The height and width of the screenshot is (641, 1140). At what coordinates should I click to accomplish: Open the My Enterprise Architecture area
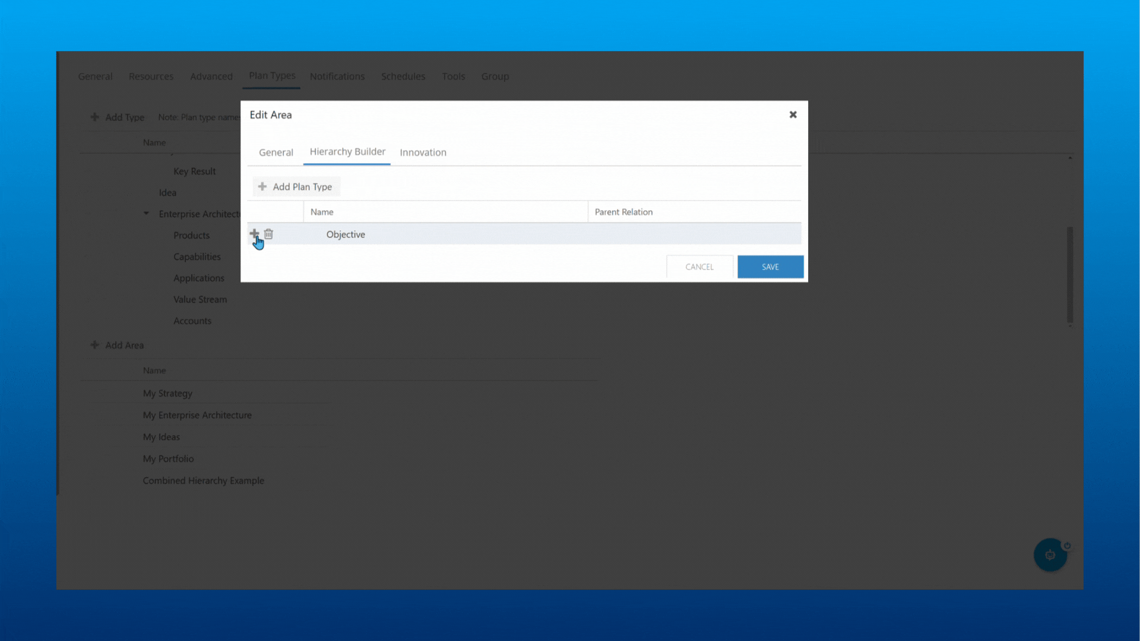pos(197,415)
